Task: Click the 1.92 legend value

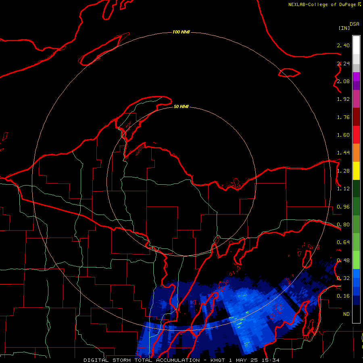Action: (343, 99)
